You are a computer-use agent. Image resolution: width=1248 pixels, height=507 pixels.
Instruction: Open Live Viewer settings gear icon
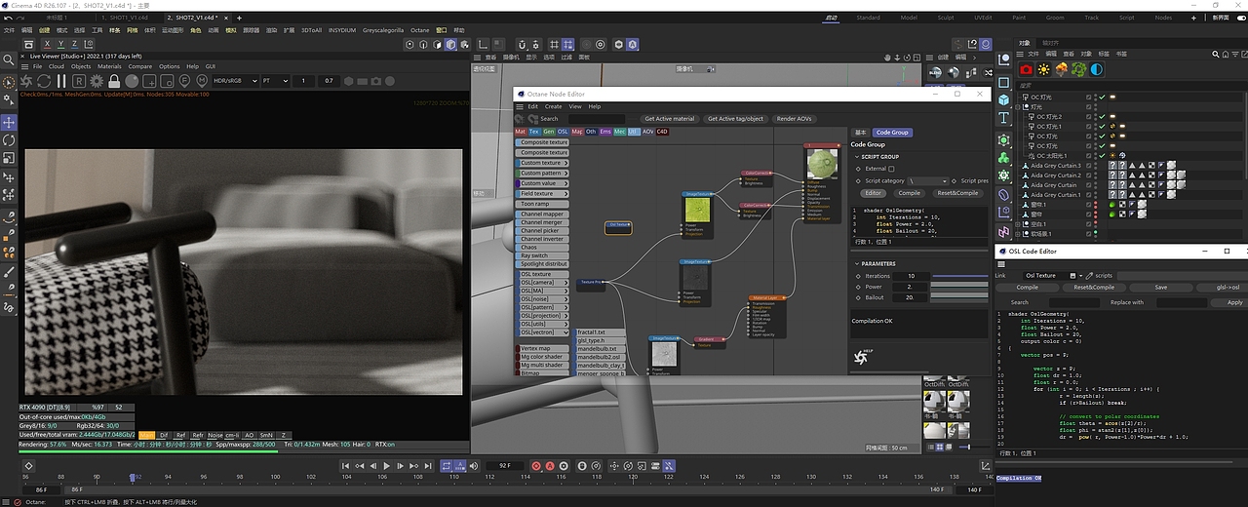coord(97,81)
